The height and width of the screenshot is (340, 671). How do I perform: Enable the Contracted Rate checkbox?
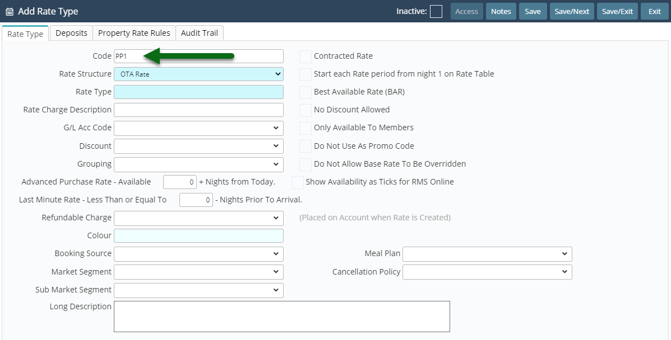tap(306, 56)
